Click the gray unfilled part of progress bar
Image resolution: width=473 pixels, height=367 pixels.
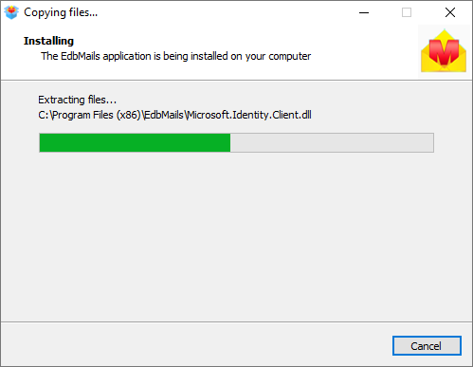332,143
